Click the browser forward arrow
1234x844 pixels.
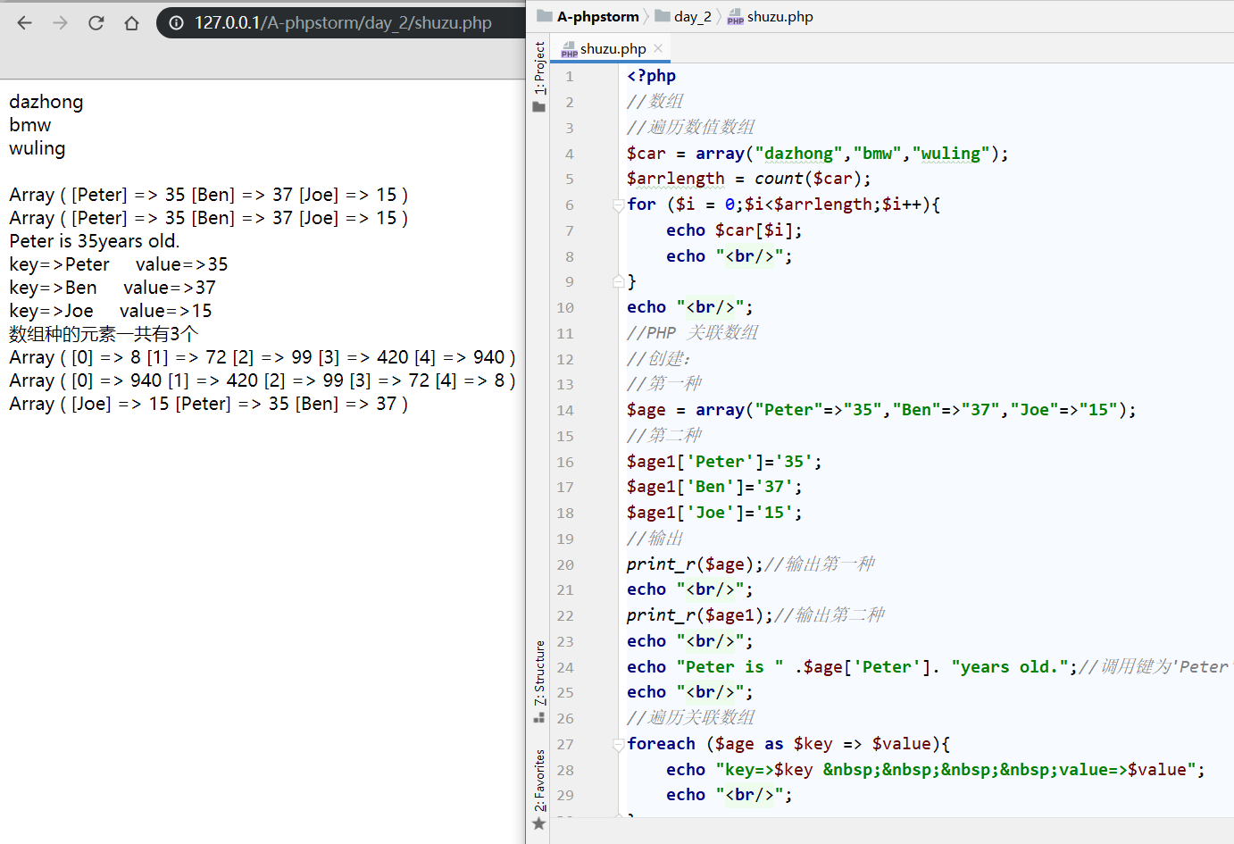point(60,23)
